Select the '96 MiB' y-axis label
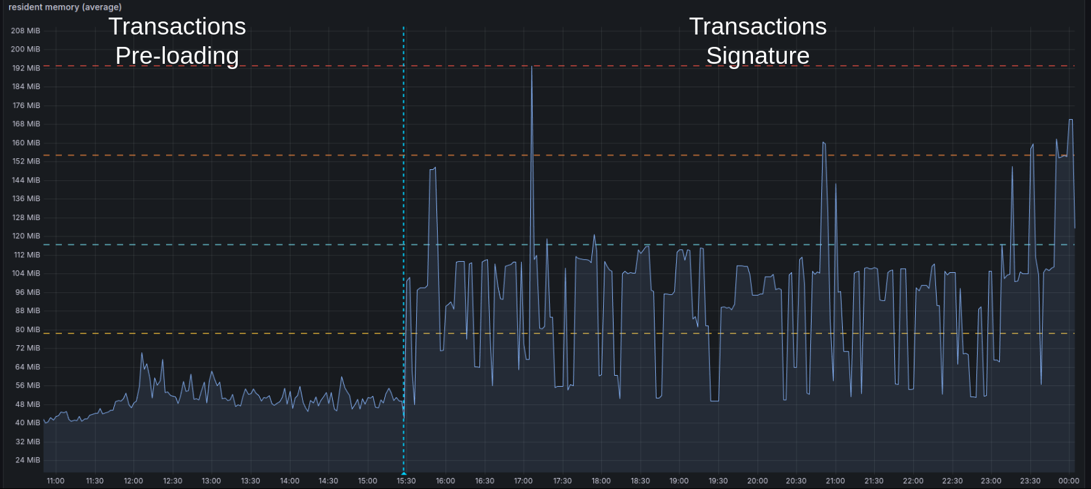 (x=27, y=292)
